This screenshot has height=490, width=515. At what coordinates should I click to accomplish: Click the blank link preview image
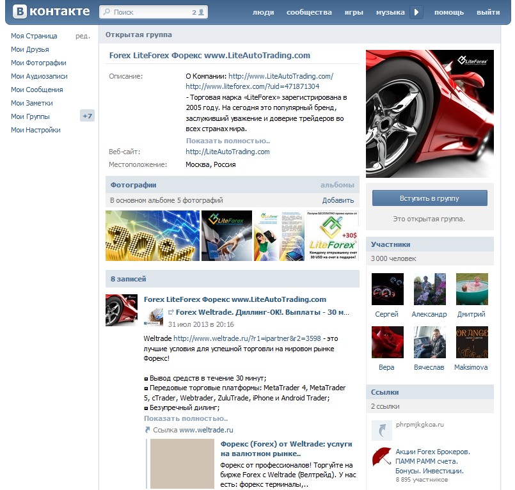pos(182,463)
